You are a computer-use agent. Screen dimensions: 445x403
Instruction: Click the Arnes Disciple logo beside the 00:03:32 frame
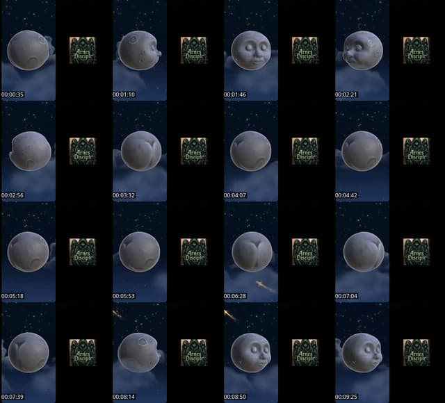194,151
